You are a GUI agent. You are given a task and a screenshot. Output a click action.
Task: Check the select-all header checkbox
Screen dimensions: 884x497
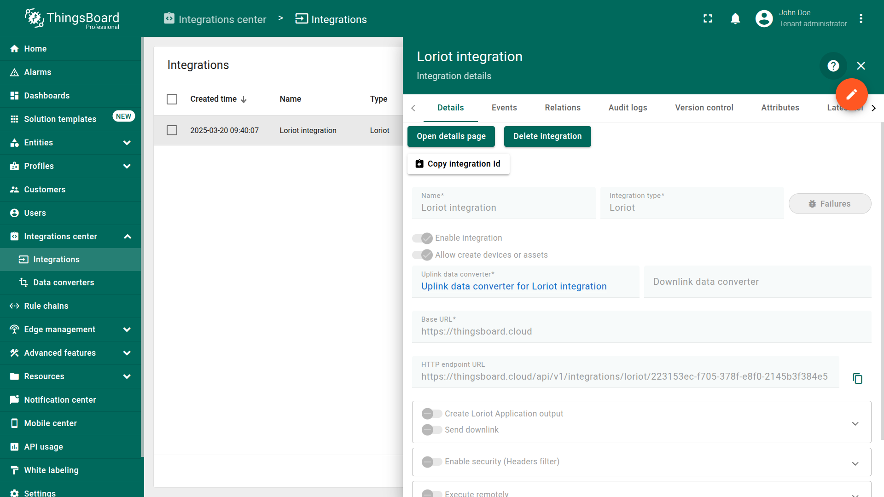[172, 99]
